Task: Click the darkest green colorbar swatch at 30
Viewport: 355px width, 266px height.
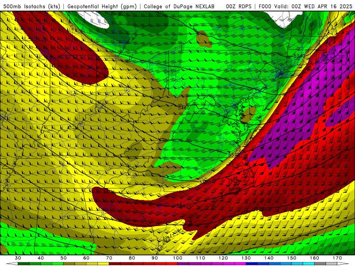Action: [x=24, y=264]
